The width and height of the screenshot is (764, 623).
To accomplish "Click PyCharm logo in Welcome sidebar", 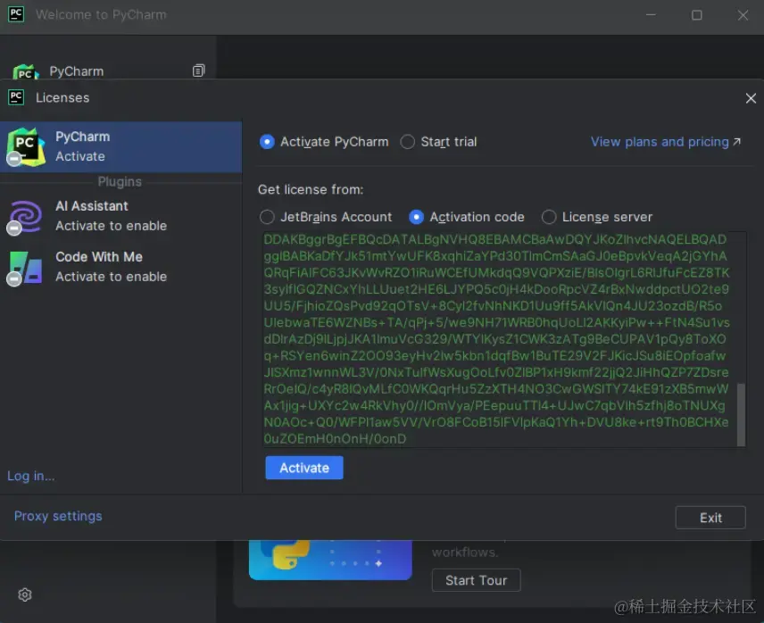I will [25, 72].
